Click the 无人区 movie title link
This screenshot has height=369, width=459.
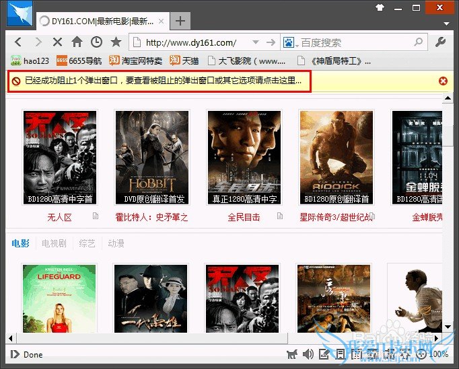(x=59, y=217)
